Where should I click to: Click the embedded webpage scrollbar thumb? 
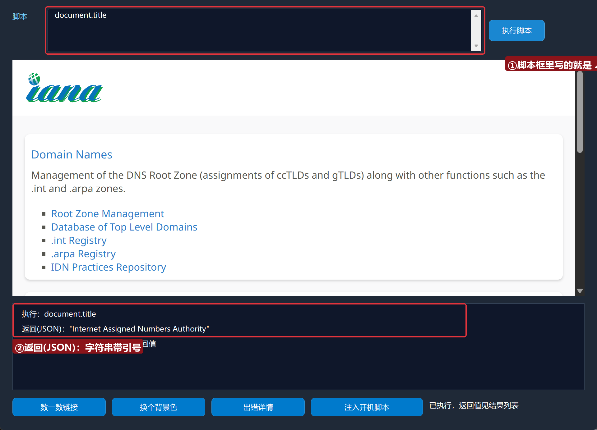pyautogui.click(x=580, y=112)
